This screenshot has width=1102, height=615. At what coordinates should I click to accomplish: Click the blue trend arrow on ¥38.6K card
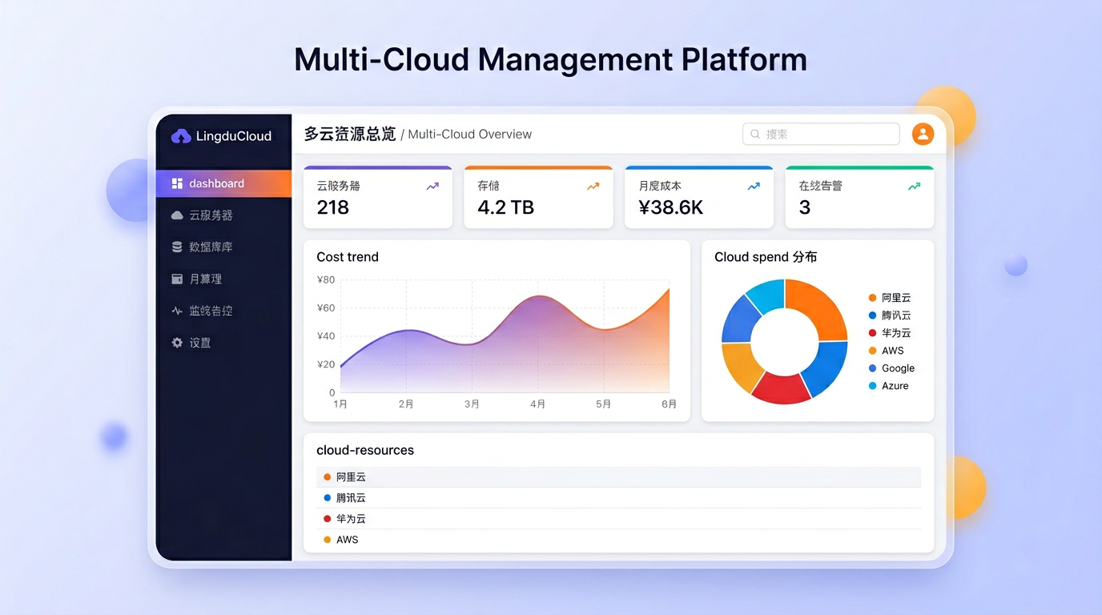point(754,187)
